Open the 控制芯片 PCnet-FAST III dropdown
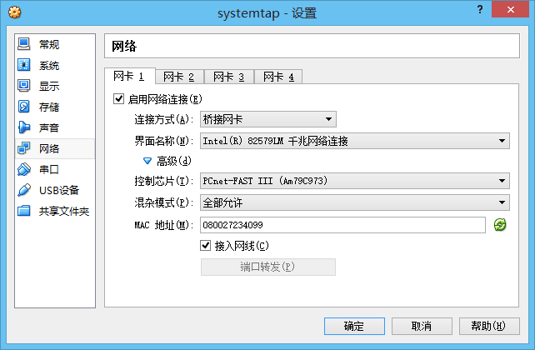535x350 pixels. pos(355,181)
